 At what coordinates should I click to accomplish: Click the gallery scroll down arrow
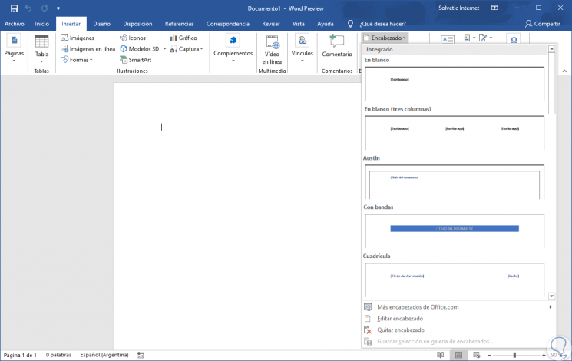pyautogui.click(x=551, y=296)
